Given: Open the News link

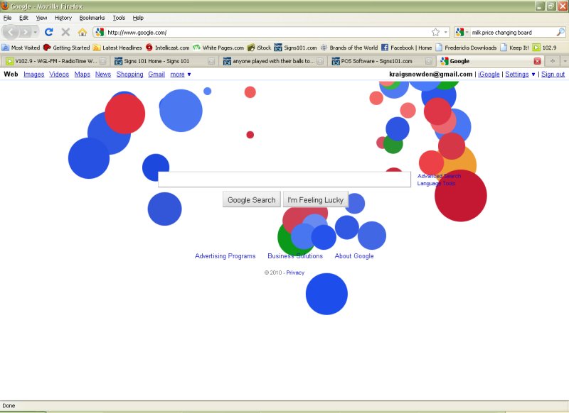Looking at the screenshot, I should tap(103, 75).
